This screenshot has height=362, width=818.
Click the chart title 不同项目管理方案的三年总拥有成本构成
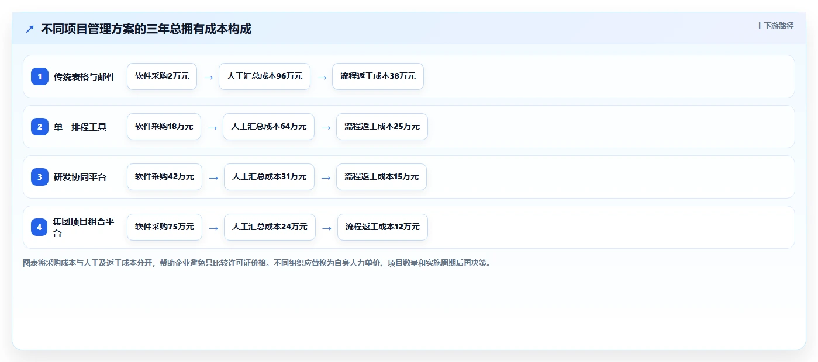pyautogui.click(x=146, y=29)
